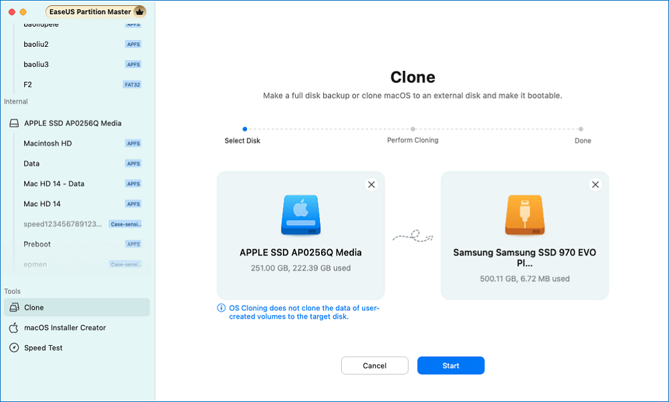Click the yellow minimize window button
Viewport: 669px width, 402px height.
coord(23,12)
